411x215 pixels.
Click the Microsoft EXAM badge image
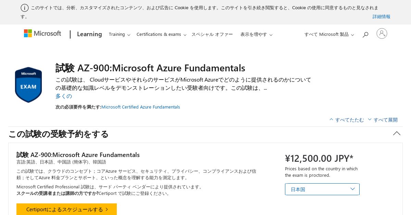28,85
